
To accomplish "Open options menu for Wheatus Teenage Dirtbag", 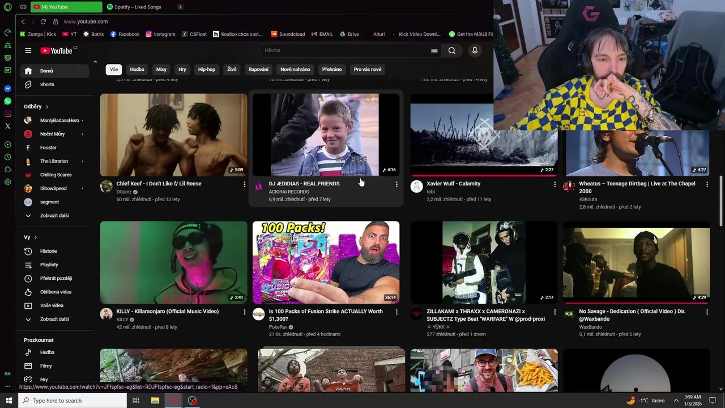I will 707,184.
